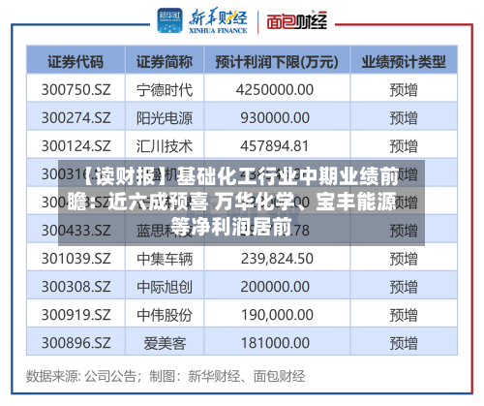Select the 预计利润下限(万元) column header

click(x=277, y=61)
